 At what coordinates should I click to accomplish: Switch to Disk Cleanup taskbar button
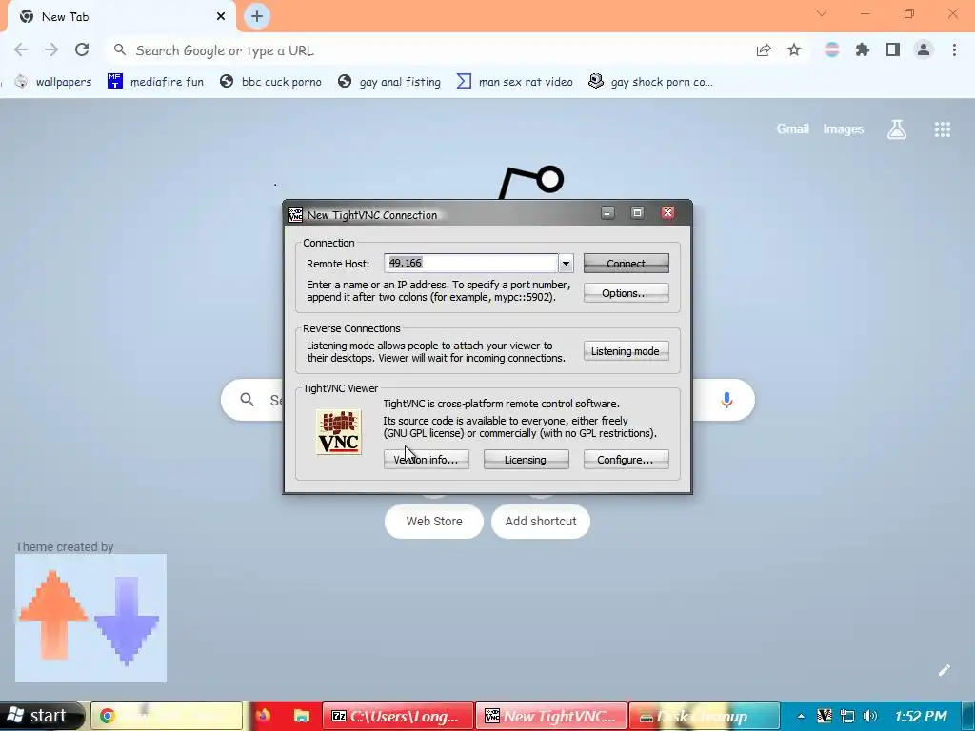(705, 716)
